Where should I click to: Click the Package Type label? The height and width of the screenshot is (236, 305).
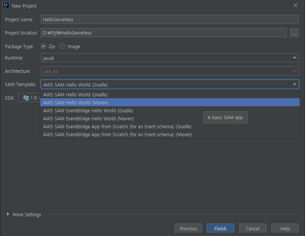19,47
